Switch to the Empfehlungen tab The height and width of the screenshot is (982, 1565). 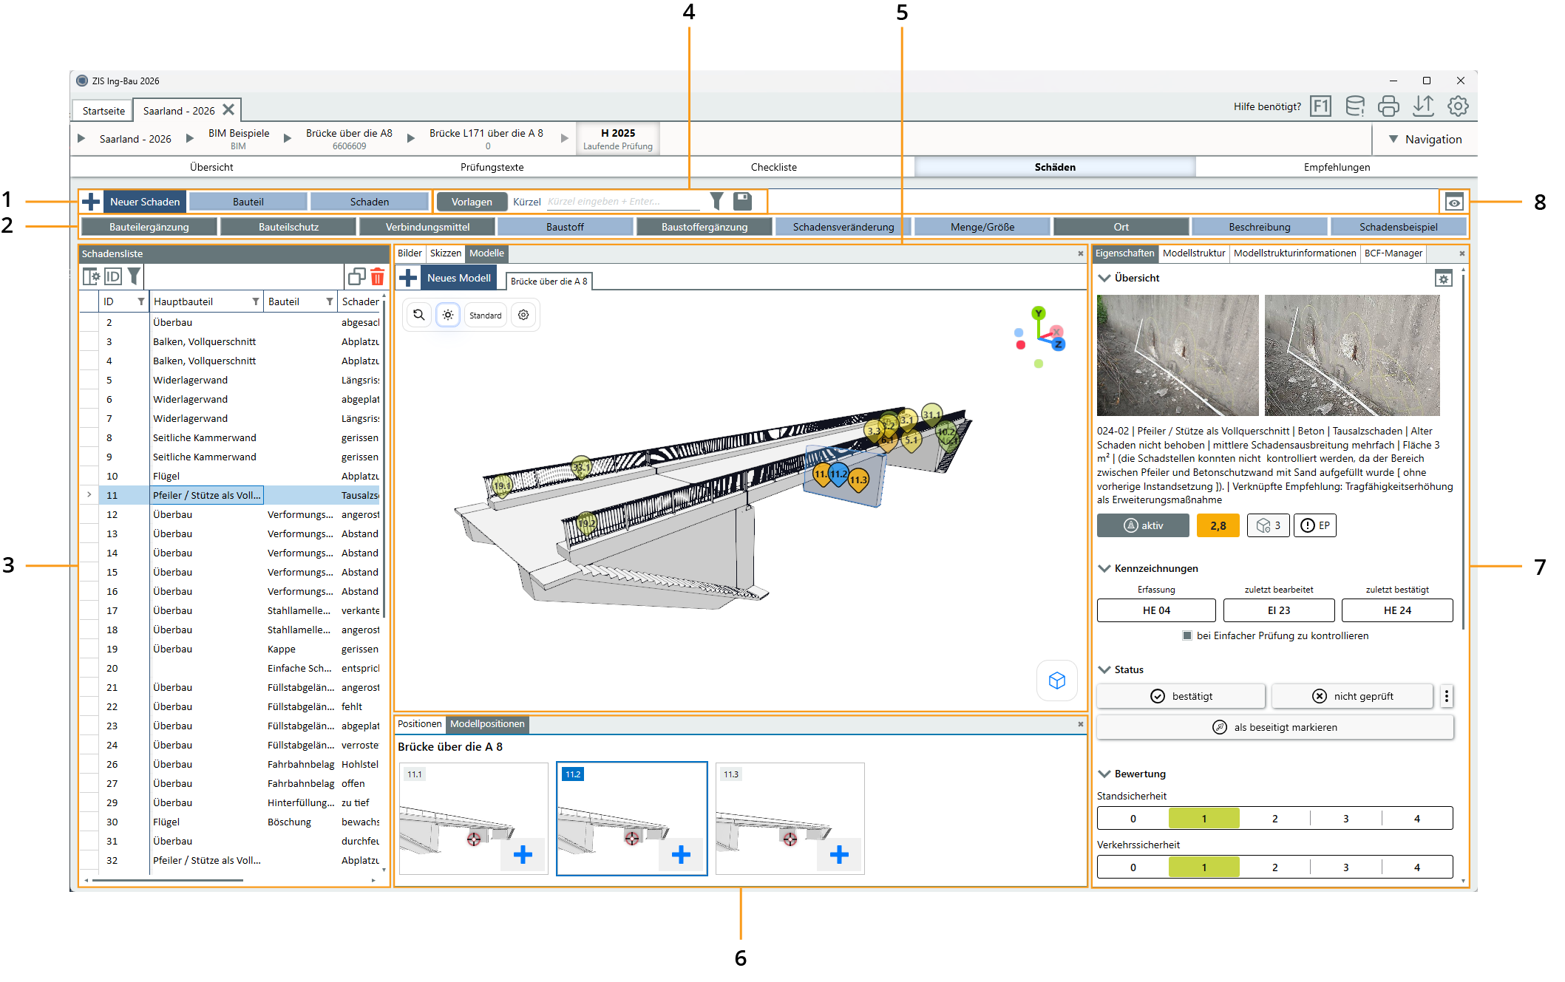pos(1337,167)
